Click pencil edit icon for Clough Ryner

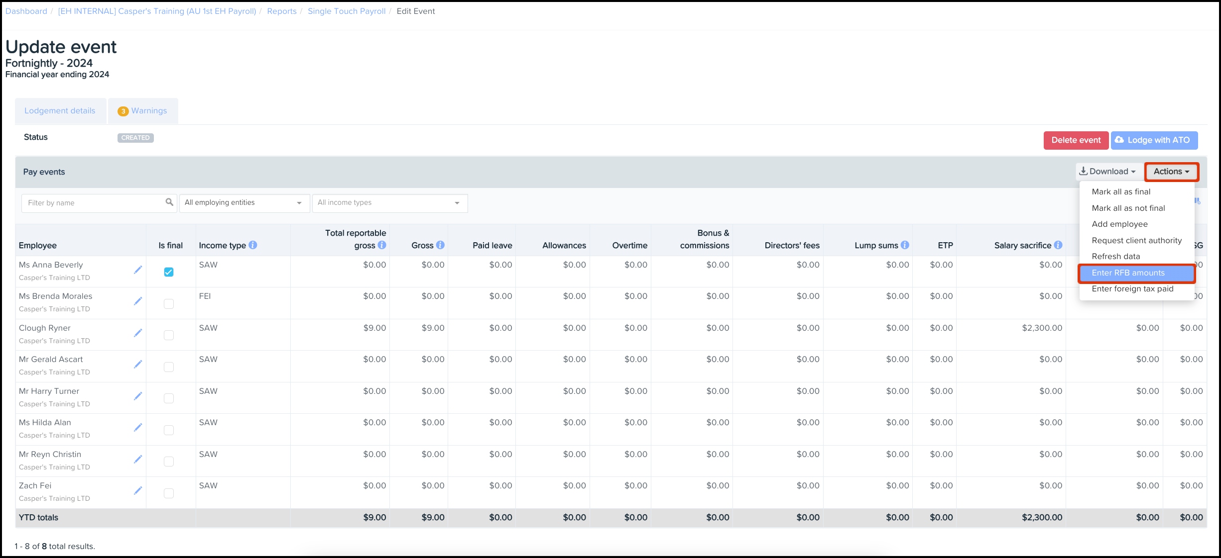[x=138, y=333]
